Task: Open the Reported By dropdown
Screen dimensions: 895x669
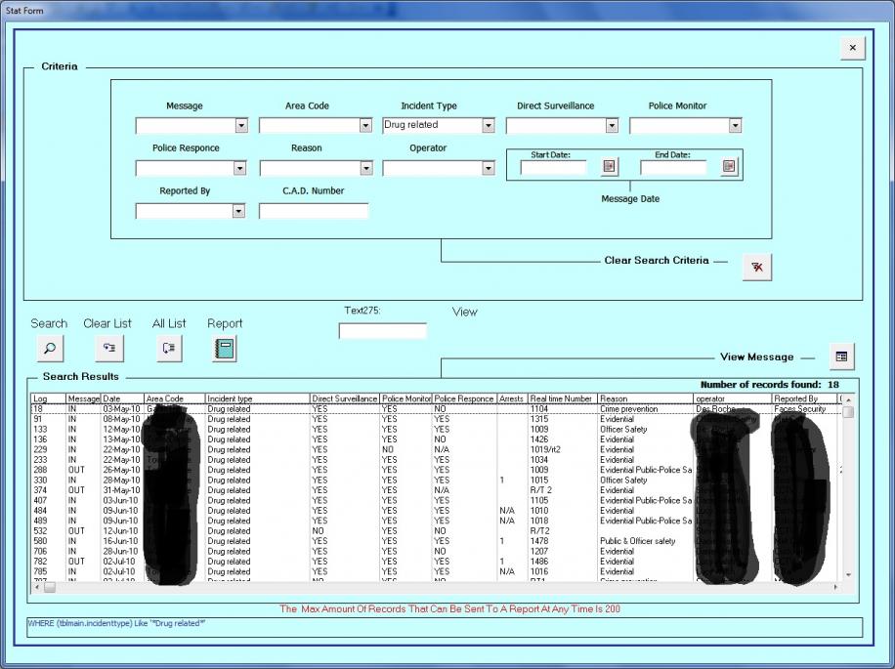Action: (x=238, y=211)
